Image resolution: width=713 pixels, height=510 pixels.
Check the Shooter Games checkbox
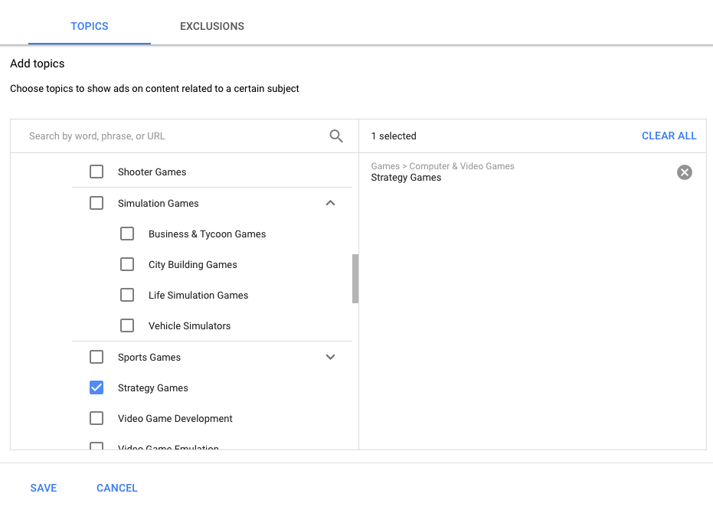(96, 172)
